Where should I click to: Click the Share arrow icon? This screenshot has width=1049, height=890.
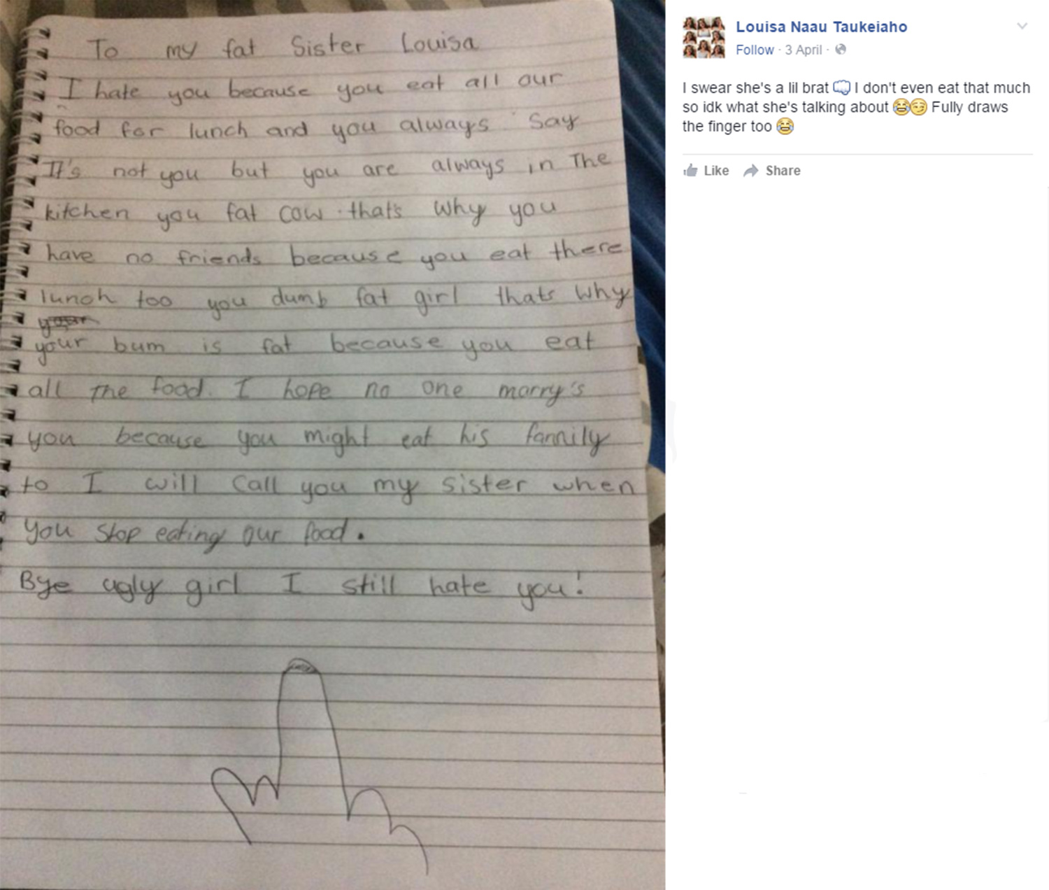(x=751, y=171)
